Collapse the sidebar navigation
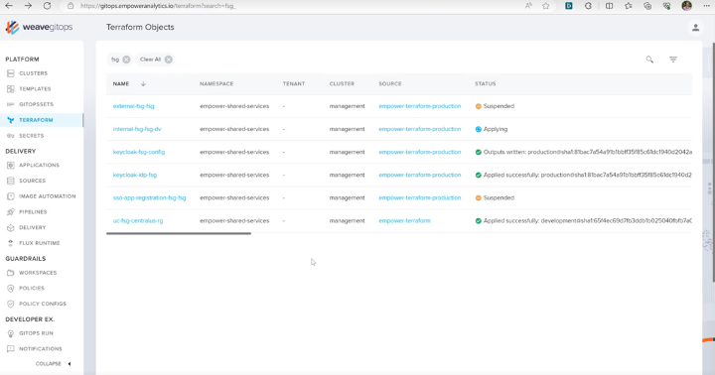The height and width of the screenshot is (375, 715). (x=53, y=364)
